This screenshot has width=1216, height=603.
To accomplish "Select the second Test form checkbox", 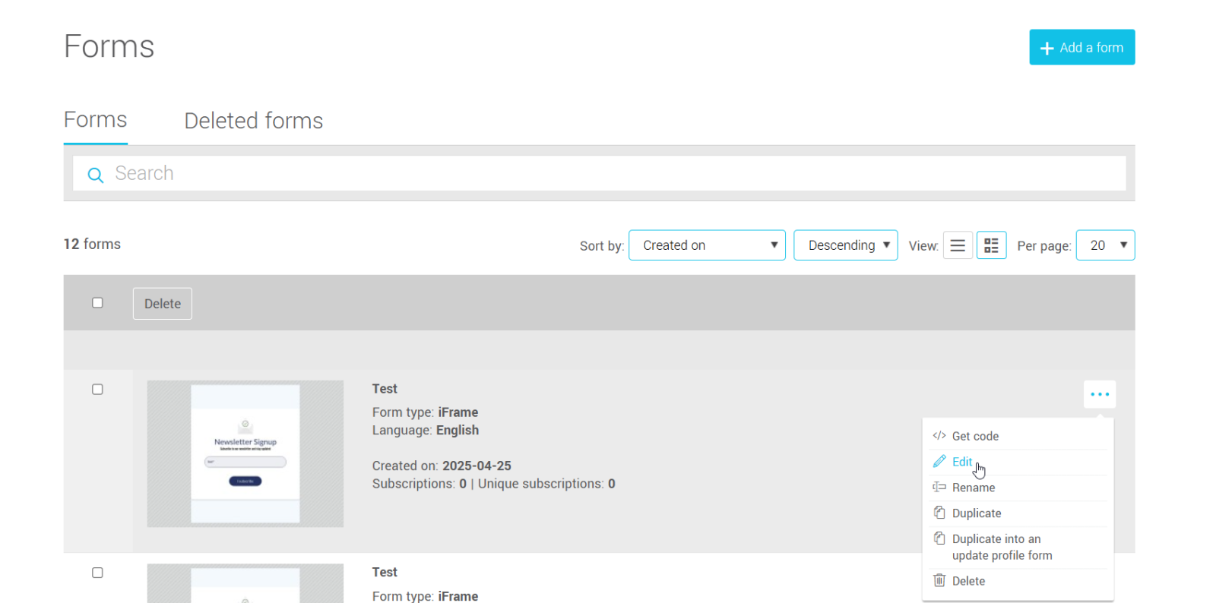I will click(97, 573).
